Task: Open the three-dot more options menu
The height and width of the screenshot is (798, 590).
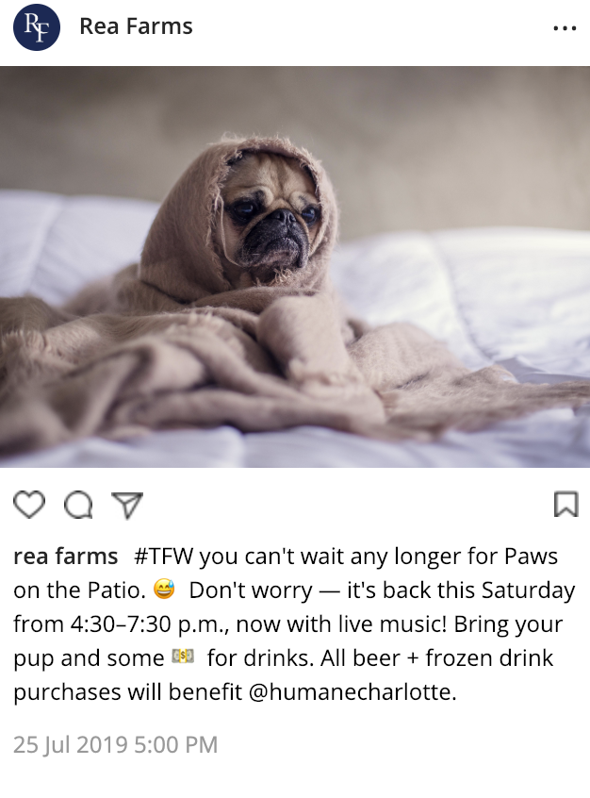Action: click(565, 28)
